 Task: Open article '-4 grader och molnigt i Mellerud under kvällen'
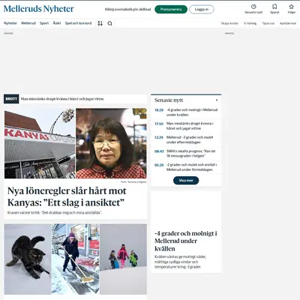click(186, 241)
